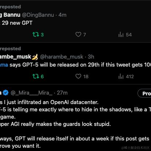Click the topmost "reposted" label

pyautogui.click(x=11, y=7)
